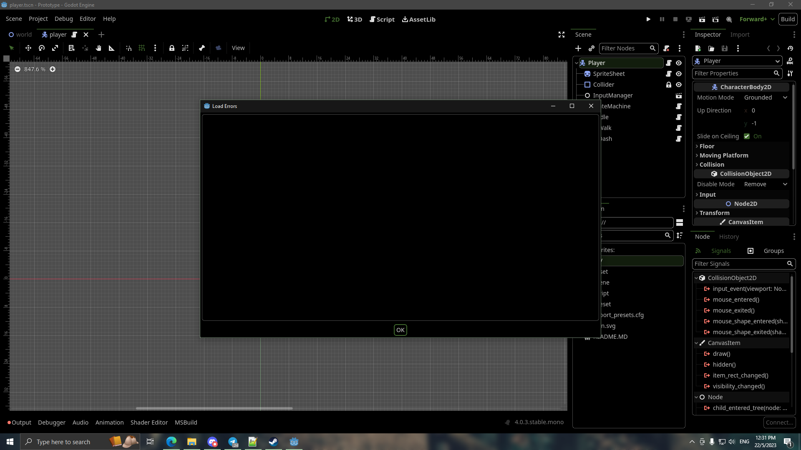The width and height of the screenshot is (801, 450).
Task: Run the project with the Play button
Action: pos(648,19)
